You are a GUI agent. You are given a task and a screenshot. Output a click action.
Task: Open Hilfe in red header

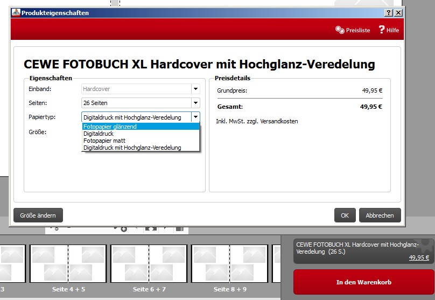point(389,30)
